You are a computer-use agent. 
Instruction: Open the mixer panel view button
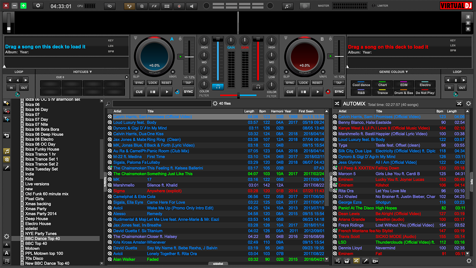[x=129, y=6]
